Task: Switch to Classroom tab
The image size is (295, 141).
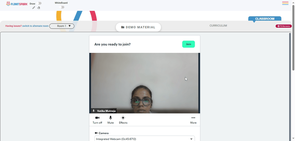Action: click(265, 19)
